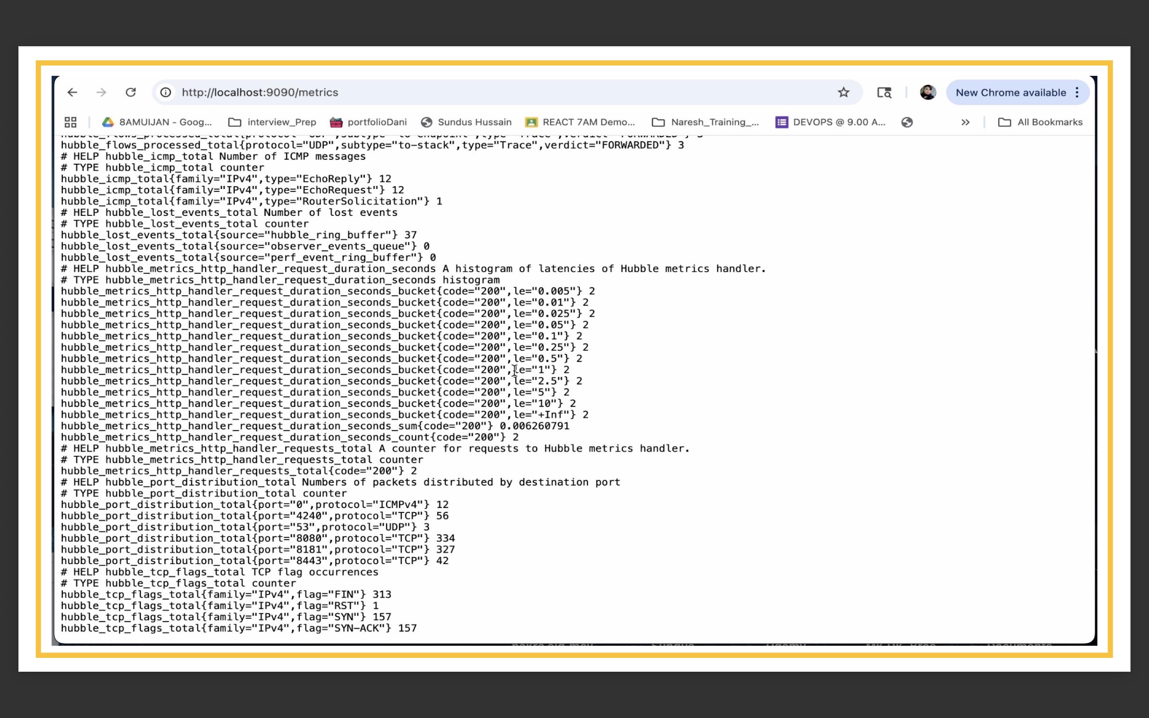Click New Chrome available button
Viewport: 1149px width, 718px height.
point(1010,92)
